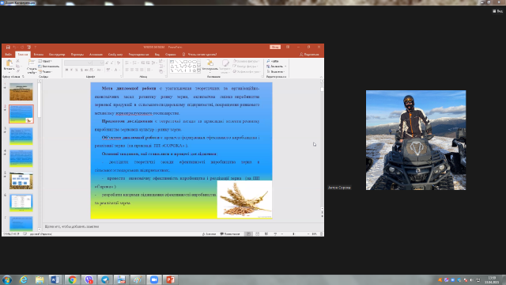Click the zoom out minus icon
This screenshot has width=506, height=285.
(282, 234)
